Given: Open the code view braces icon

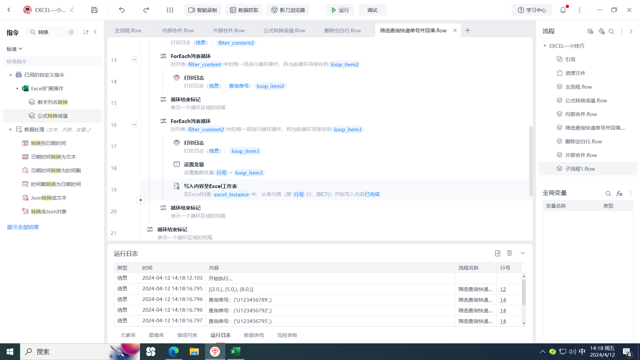Looking at the screenshot, I should pos(170,10).
